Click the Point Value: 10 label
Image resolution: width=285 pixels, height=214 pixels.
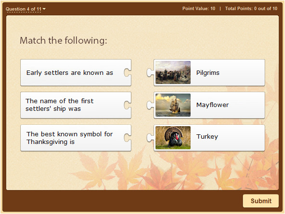[199, 9]
